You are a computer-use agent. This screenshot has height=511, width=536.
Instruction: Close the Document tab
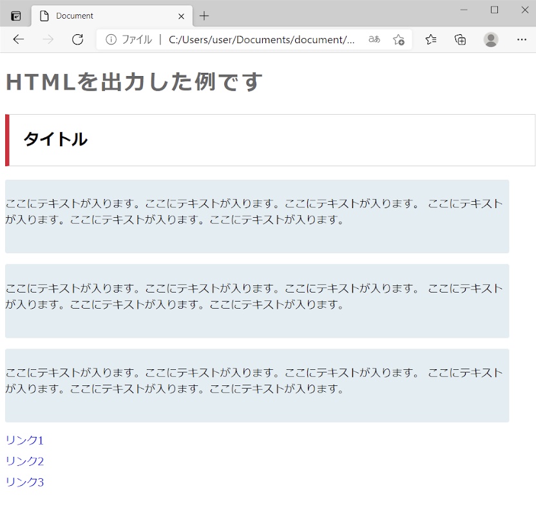(181, 16)
